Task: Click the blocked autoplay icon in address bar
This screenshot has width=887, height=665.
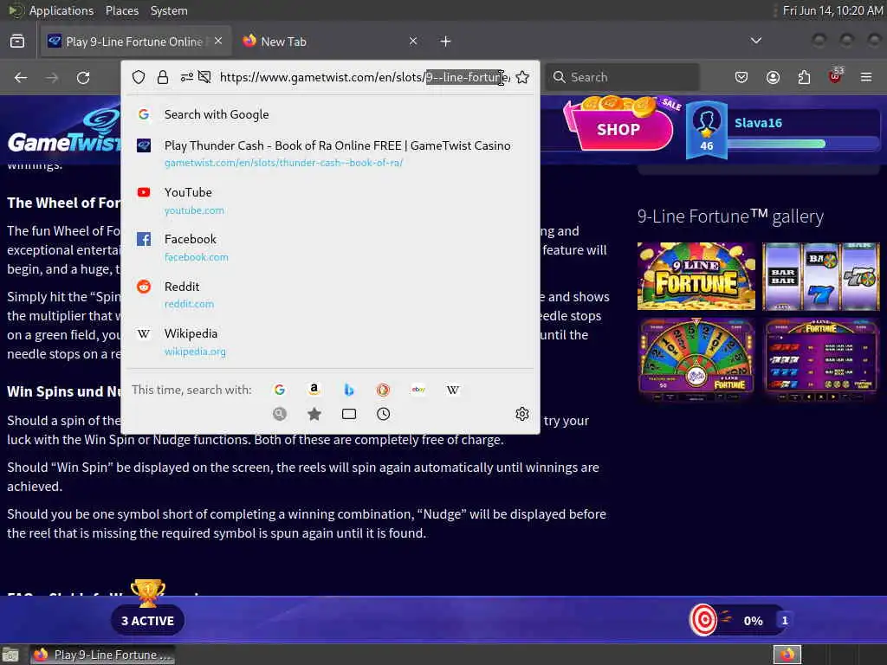Action: coord(204,77)
